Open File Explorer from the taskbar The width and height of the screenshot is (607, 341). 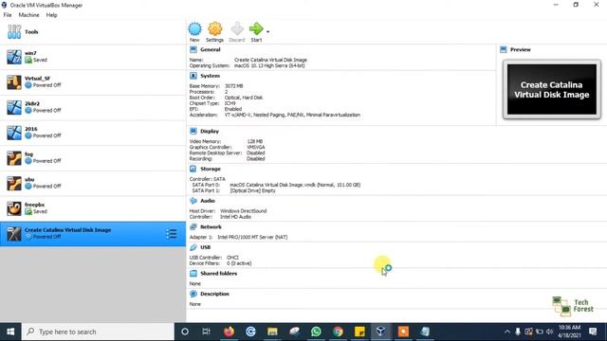click(272, 332)
